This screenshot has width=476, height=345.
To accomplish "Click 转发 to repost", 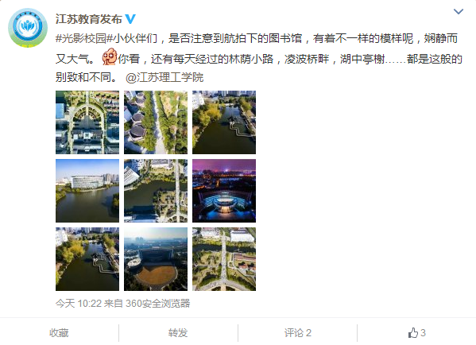I will tap(178, 333).
